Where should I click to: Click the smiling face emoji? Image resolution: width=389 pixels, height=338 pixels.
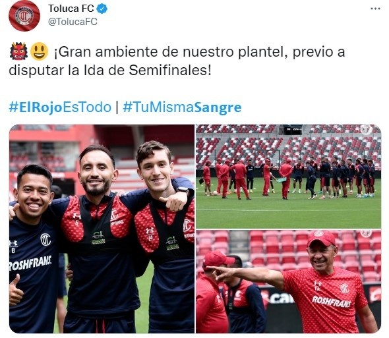(x=39, y=51)
